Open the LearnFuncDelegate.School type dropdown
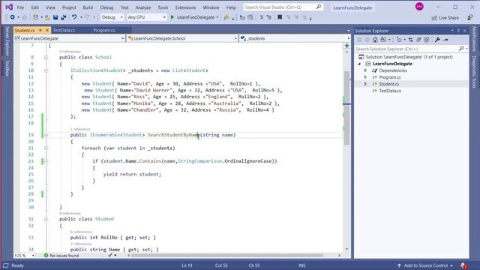The width and height of the screenshot is (480, 270). (182, 38)
